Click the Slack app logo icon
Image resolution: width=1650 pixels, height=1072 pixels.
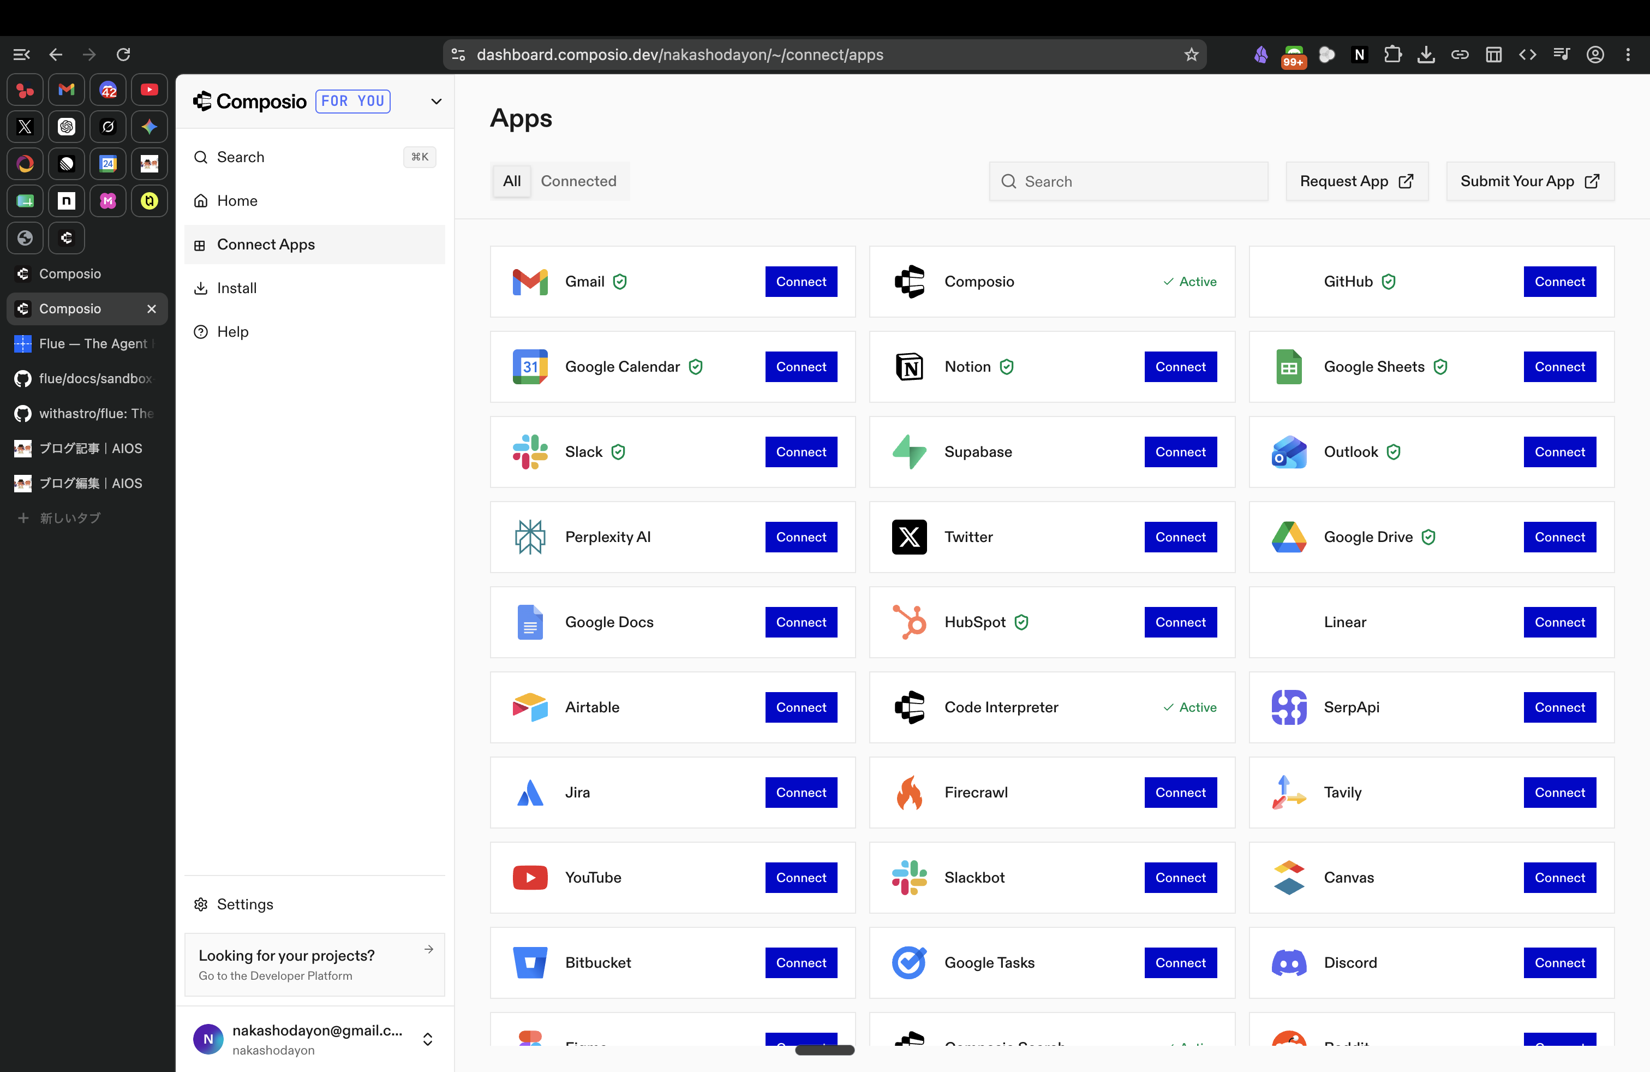pyautogui.click(x=530, y=452)
